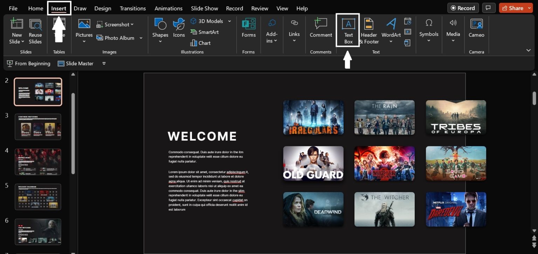Open the View tab
Screen dimensions: 538x254
tap(282, 8)
